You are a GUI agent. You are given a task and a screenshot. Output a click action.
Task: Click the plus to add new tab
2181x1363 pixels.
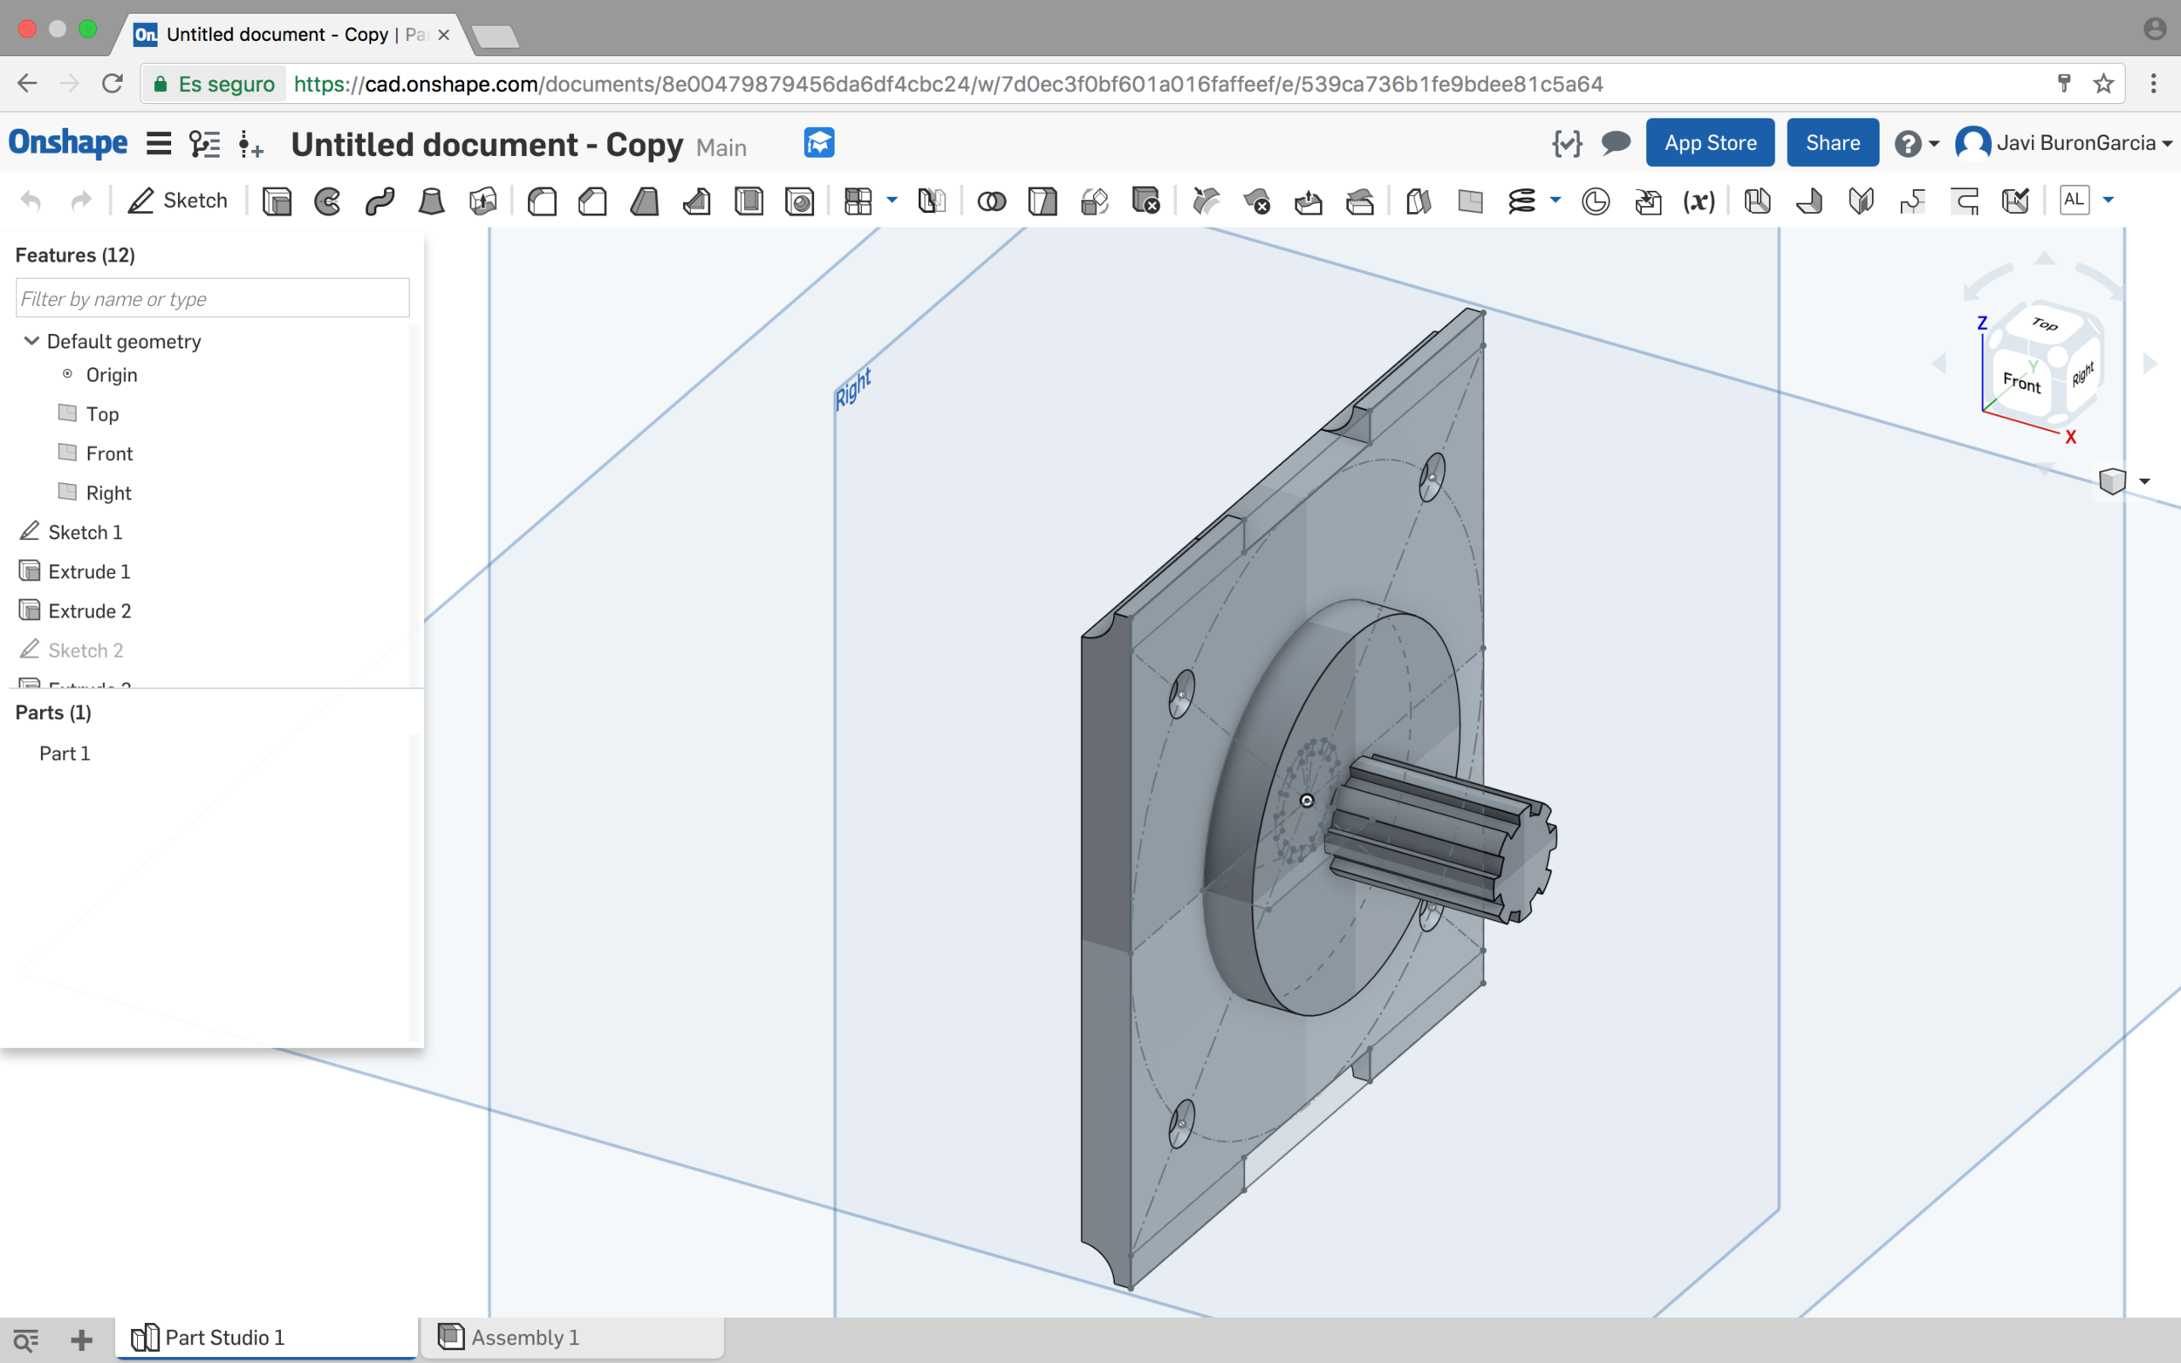(x=81, y=1339)
